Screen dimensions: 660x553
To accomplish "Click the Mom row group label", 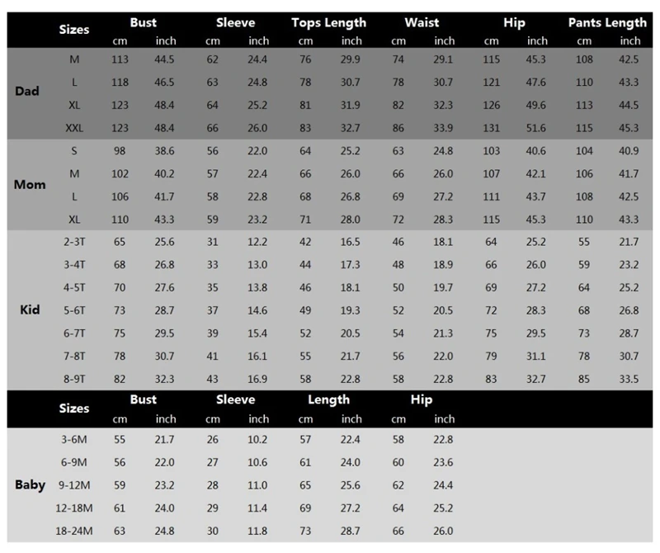I will pos(30,184).
